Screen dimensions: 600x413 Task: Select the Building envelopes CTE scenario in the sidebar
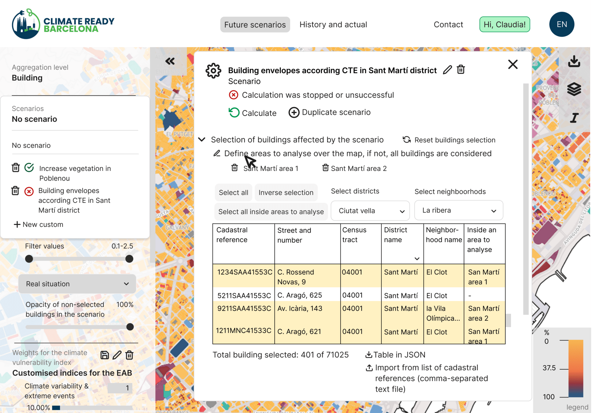click(74, 200)
